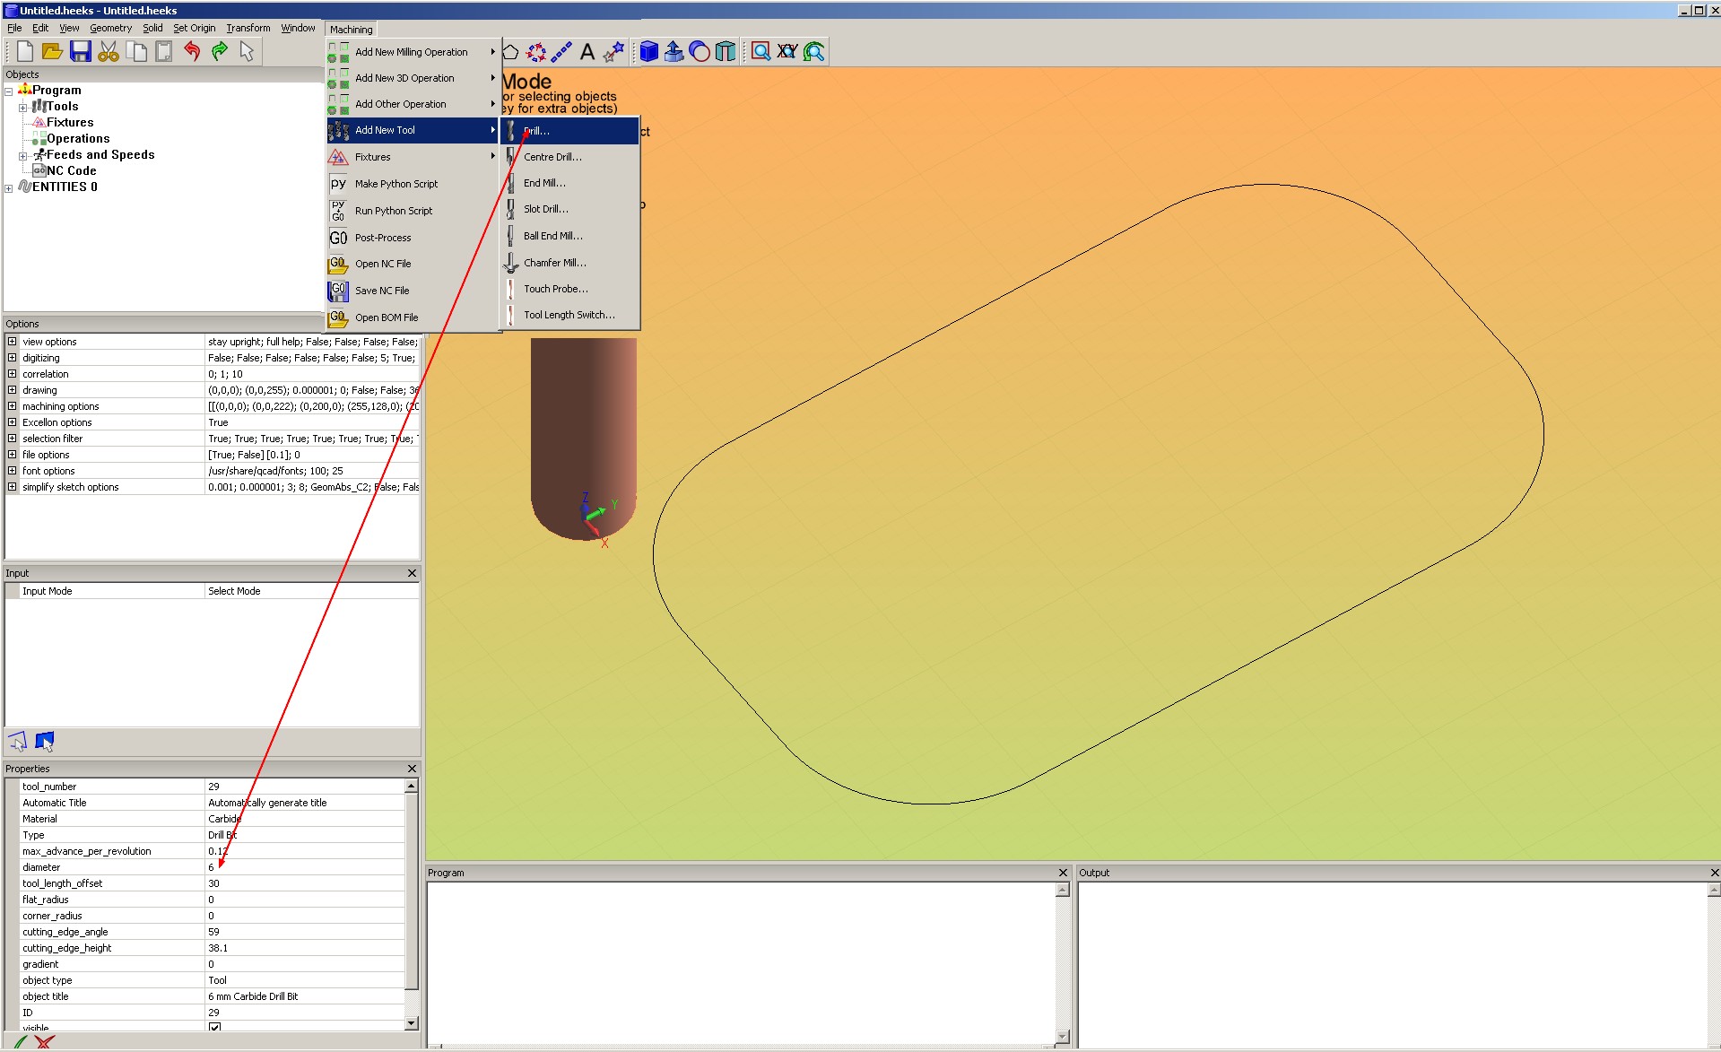Viewport: 1721px width, 1052px height.
Task: Click the diameter value field
Action: tap(305, 867)
